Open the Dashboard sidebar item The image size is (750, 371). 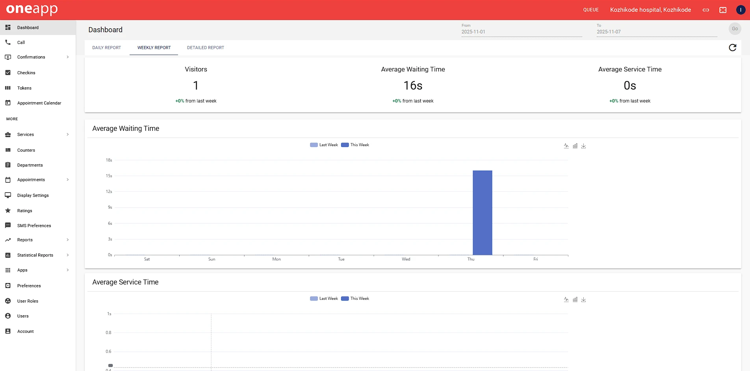pos(28,27)
